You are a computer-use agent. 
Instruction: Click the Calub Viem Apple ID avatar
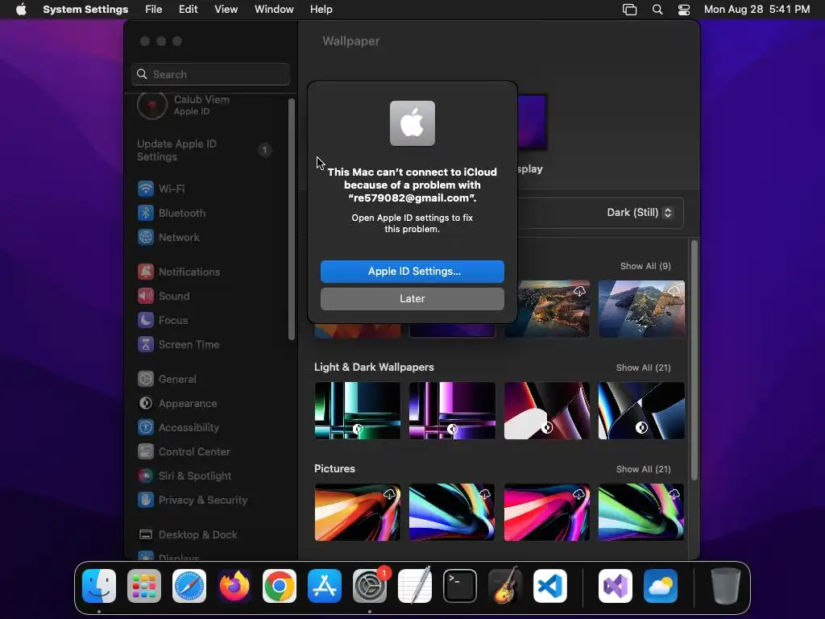click(x=152, y=105)
